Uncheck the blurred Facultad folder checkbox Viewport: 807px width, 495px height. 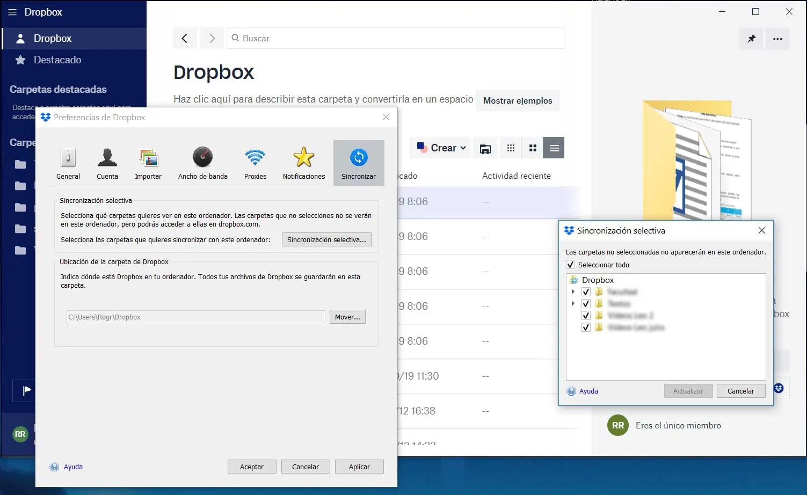point(586,292)
